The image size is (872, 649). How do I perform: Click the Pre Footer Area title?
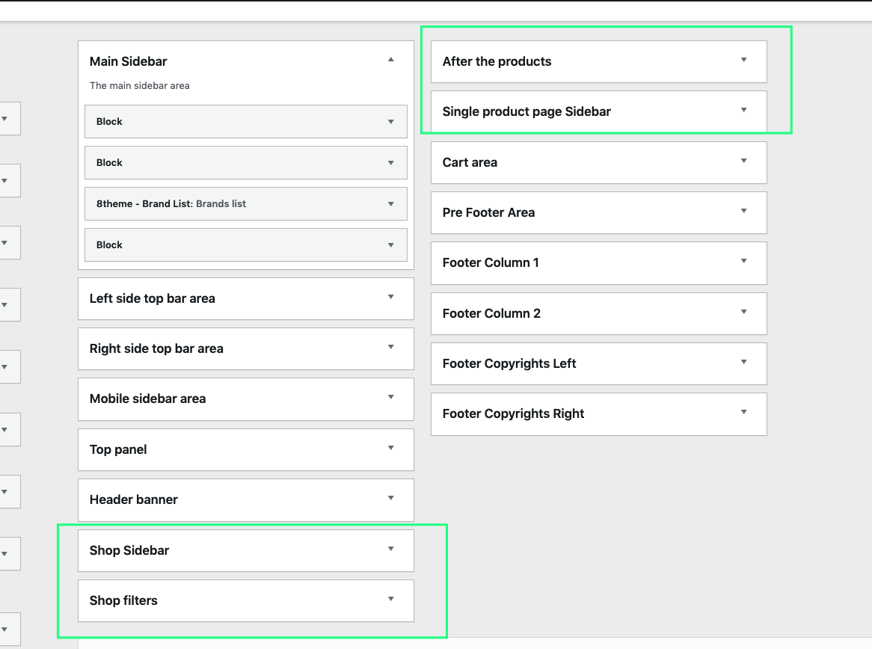489,212
